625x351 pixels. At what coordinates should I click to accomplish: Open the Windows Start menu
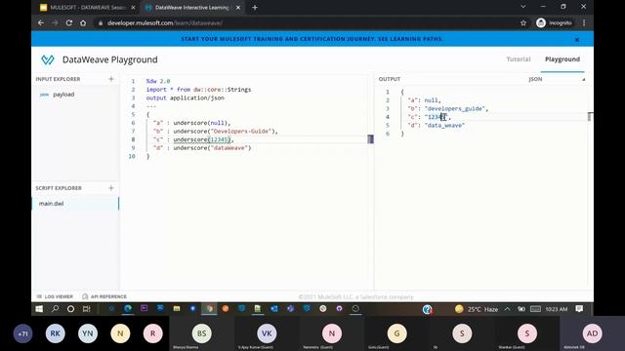[x=39, y=309]
